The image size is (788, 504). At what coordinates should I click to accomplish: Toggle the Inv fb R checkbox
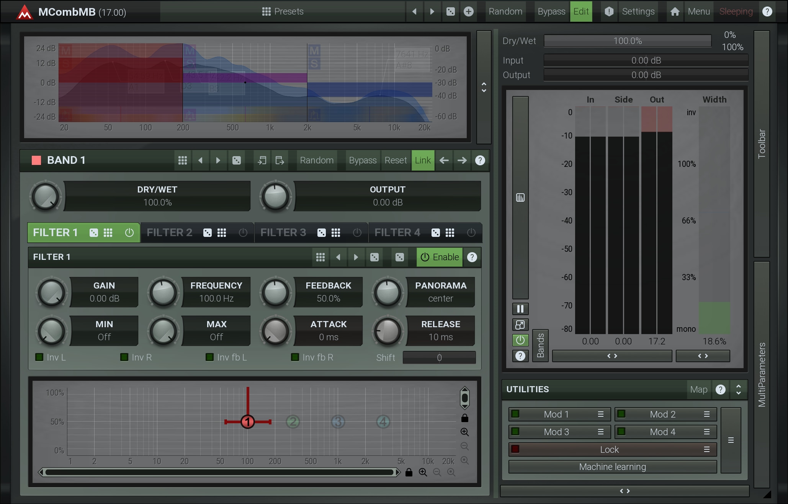point(295,357)
